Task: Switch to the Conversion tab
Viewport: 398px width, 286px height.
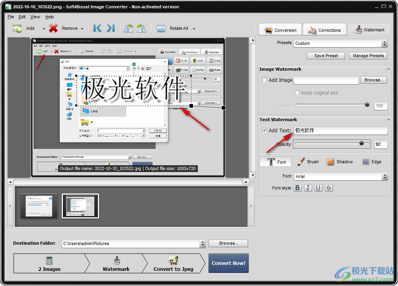Action: click(280, 30)
